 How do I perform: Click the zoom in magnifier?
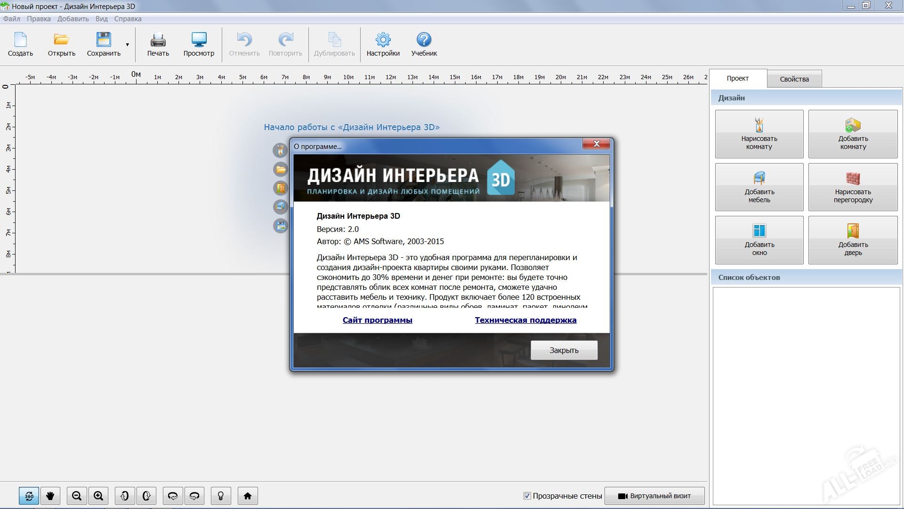(98, 496)
